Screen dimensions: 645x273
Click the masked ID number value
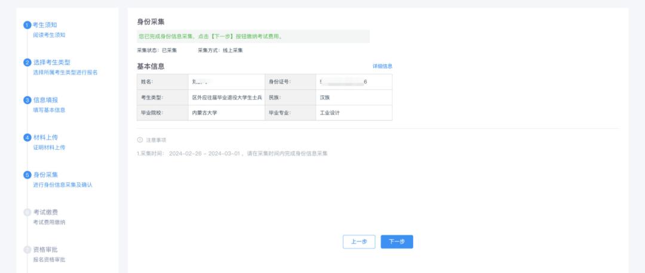coord(343,82)
